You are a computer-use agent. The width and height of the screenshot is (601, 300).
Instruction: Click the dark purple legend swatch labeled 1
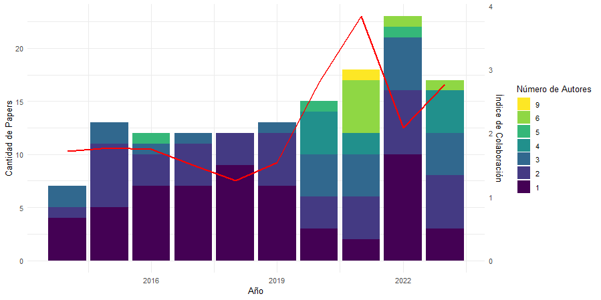click(x=523, y=188)
